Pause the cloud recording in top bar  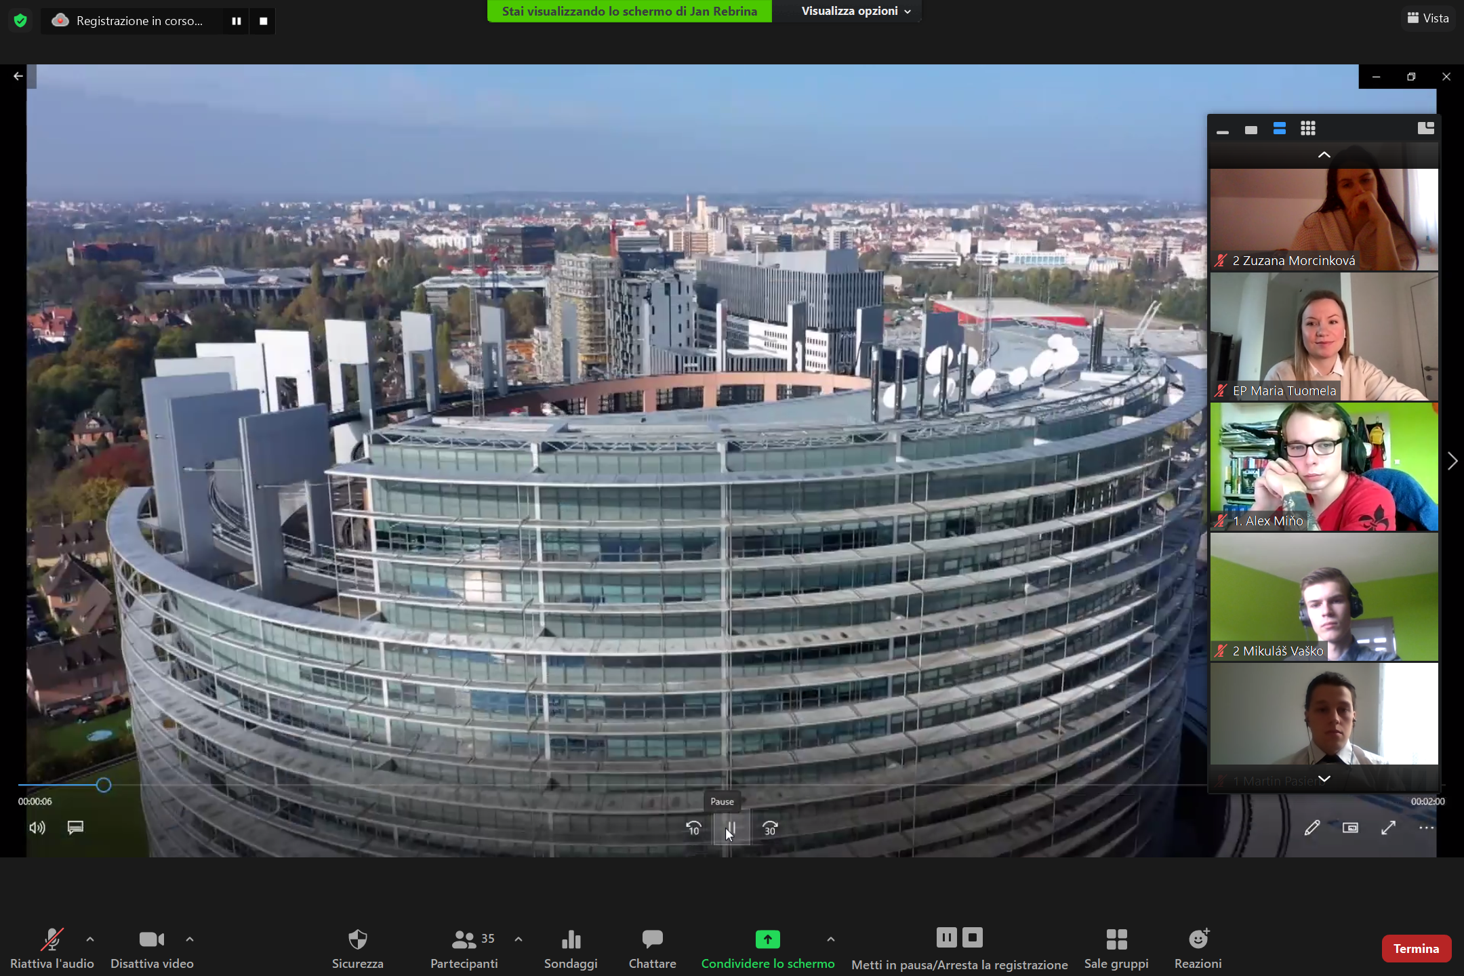pyautogui.click(x=237, y=21)
